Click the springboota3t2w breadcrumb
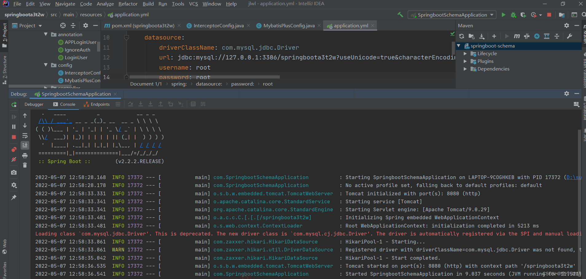 point(24,14)
